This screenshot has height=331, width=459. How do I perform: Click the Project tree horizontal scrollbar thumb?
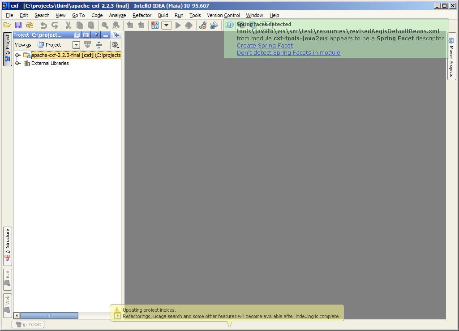coord(49,315)
